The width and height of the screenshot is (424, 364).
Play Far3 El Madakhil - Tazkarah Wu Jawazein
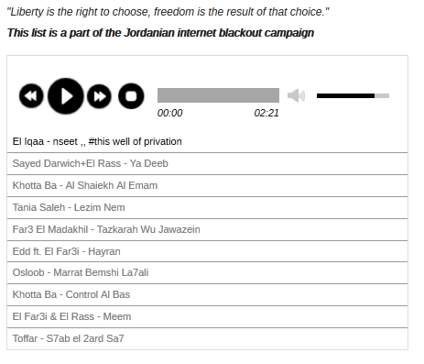[x=207, y=229]
